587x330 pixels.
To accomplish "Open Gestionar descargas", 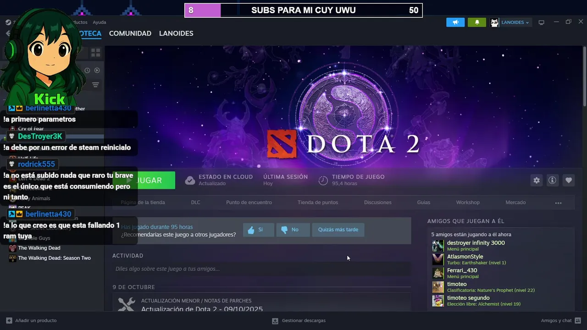I will click(x=304, y=320).
